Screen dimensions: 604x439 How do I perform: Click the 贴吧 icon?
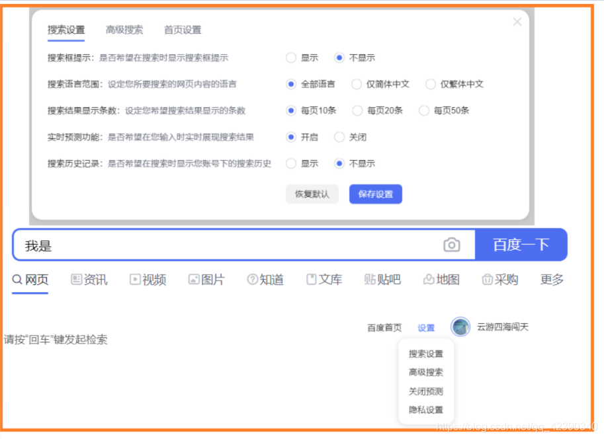pos(370,279)
